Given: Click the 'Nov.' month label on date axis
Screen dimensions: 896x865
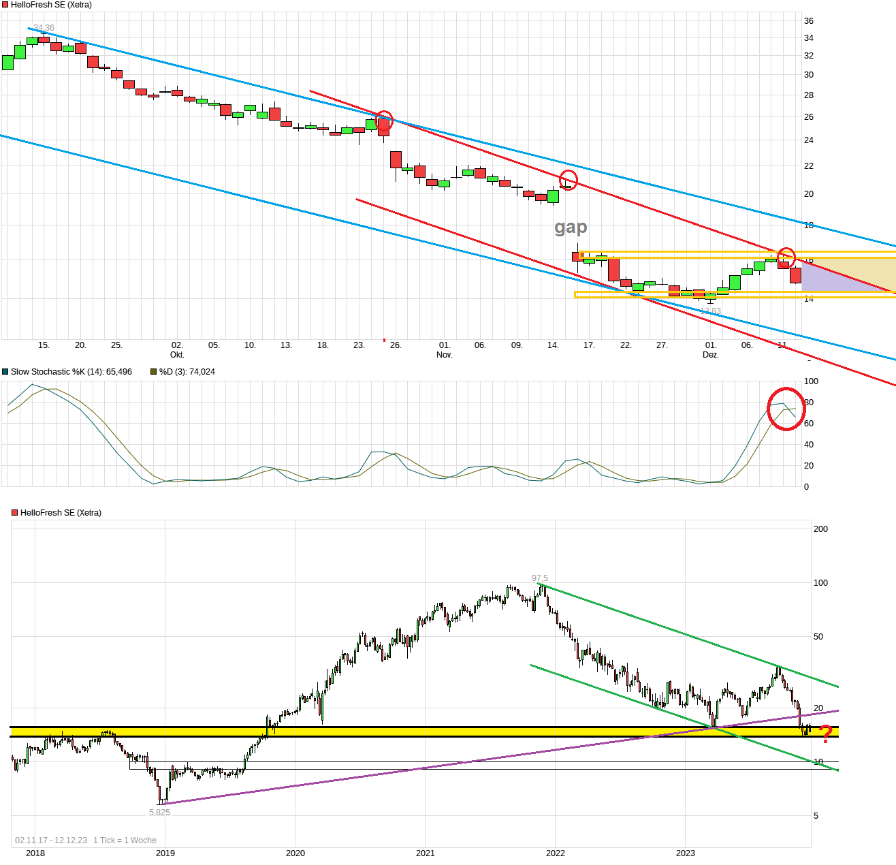Looking at the screenshot, I should (x=445, y=355).
